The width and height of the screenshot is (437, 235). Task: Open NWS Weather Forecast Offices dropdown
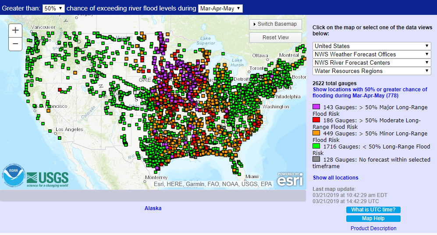372,54
